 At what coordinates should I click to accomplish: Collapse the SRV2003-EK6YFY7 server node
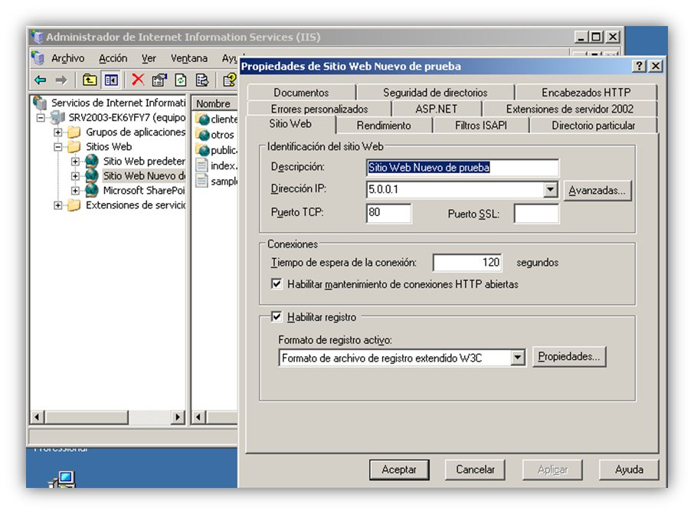click(x=41, y=118)
